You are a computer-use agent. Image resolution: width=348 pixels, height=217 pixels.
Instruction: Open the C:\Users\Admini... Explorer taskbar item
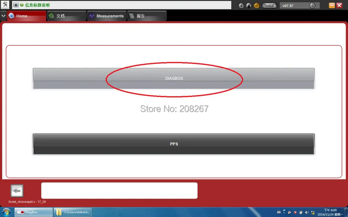coord(73,212)
